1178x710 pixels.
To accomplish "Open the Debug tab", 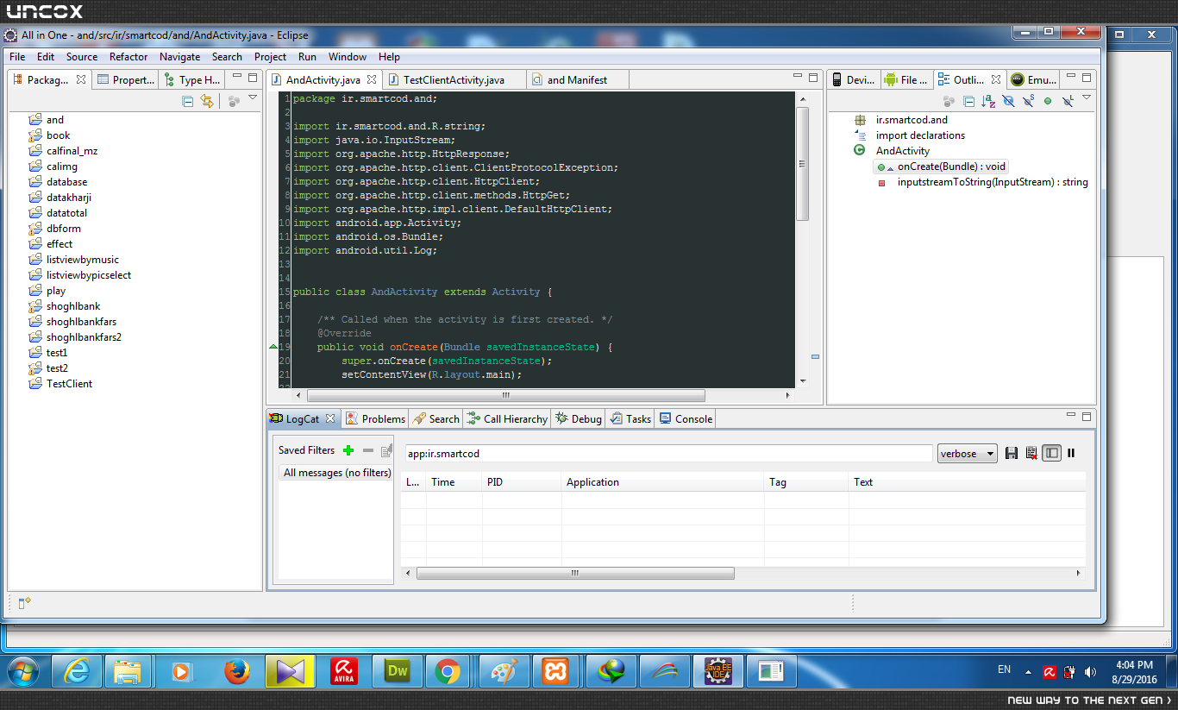I will tap(578, 418).
